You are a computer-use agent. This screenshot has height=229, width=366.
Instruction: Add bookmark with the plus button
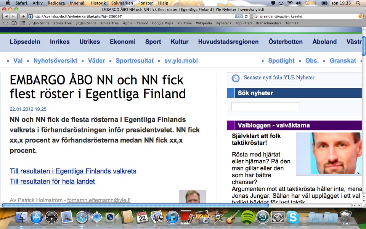pyautogui.click(x=24, y=16)
